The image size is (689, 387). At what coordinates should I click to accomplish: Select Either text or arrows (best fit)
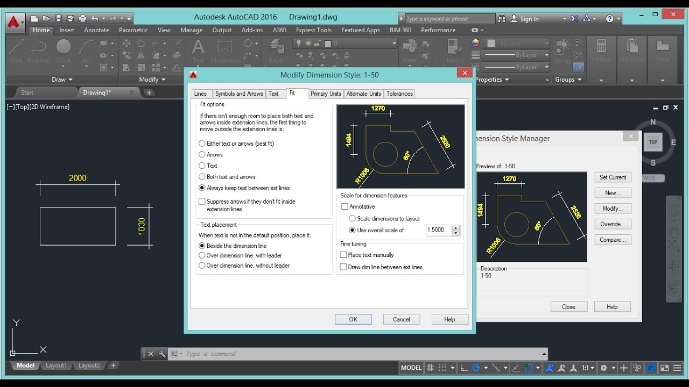pyautogui.click(x=236, y=144)
